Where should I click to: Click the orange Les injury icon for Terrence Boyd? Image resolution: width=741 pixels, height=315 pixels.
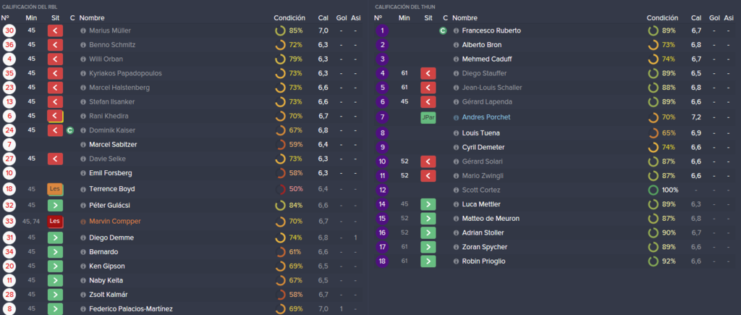pyautogui.click(x=55, y=189)
